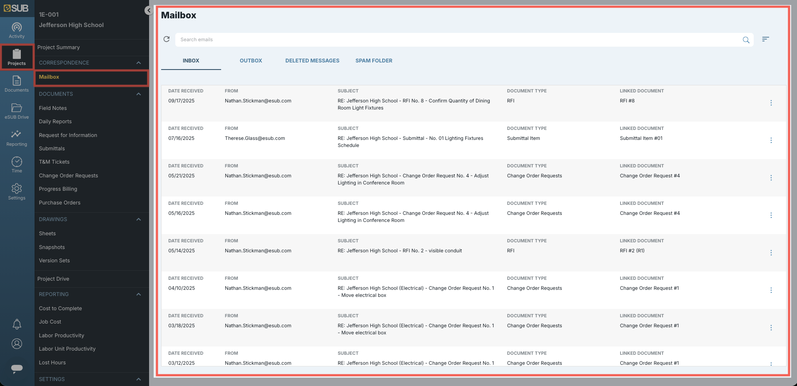Open the Projects section
797x386 pixels.
[x=17, y=57]
